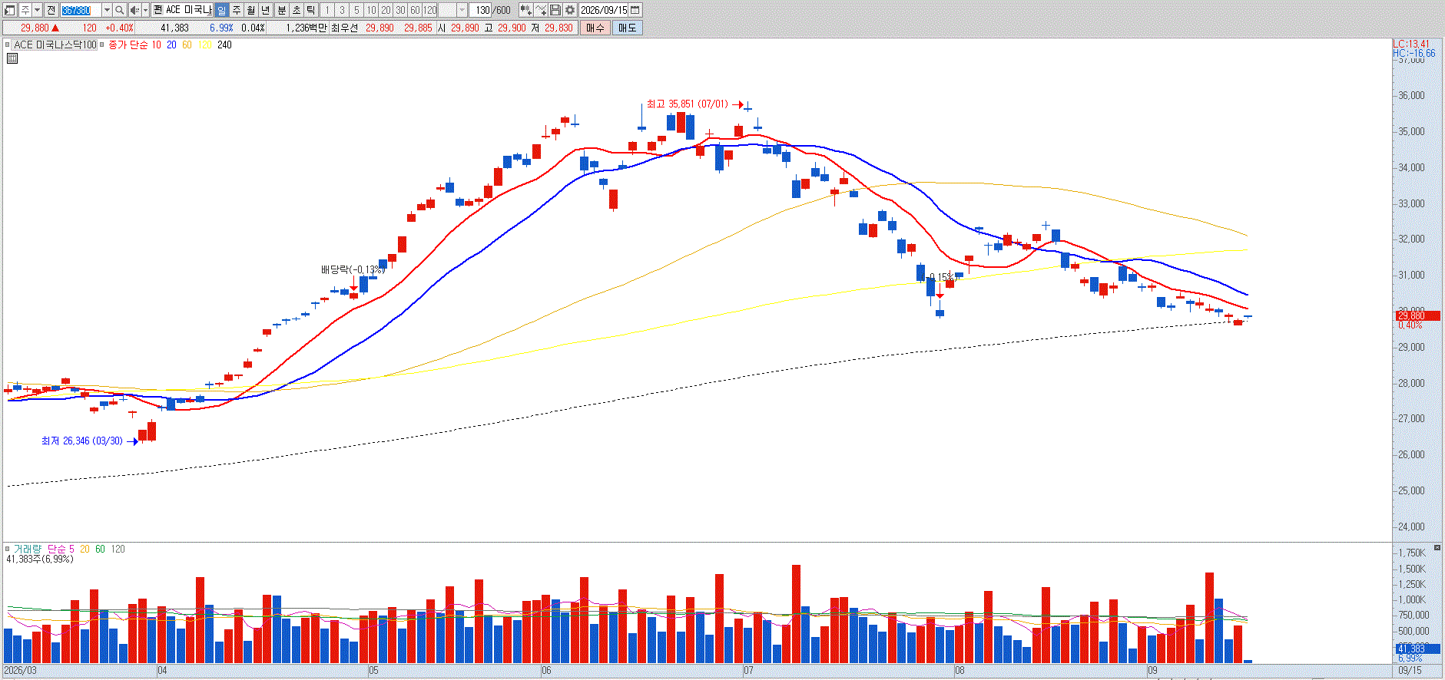Click the small data table icon under legend
Screen dimensions: 1445x680
pyautogui.click(x=12, y=58)
